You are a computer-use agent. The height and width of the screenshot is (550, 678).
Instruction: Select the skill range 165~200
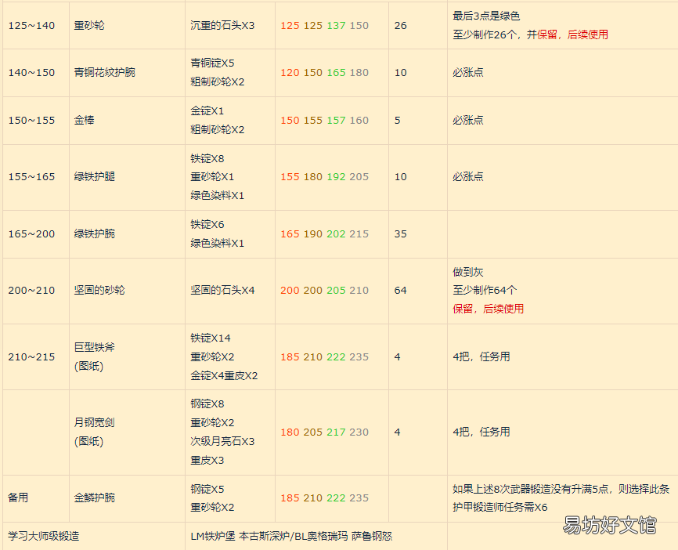pyautogui.click(x=31, y=234)
